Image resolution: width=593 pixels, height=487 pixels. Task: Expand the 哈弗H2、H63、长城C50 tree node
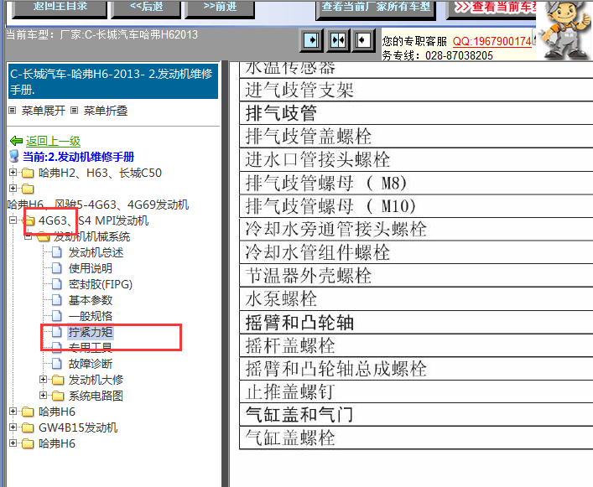click(13, 173)
